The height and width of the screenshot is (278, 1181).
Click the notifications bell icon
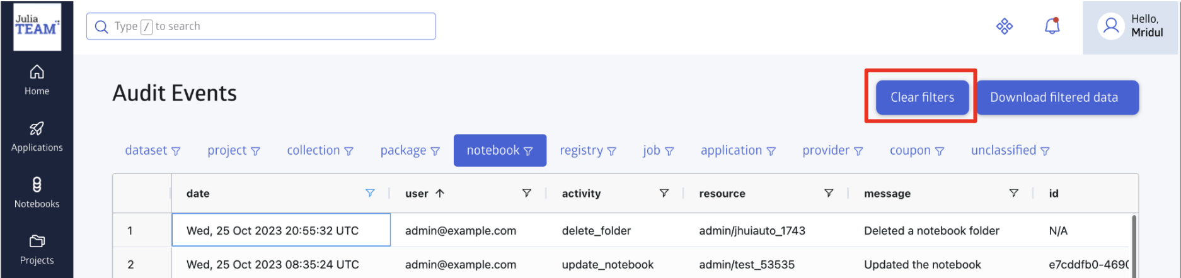tap(1052, 26)
